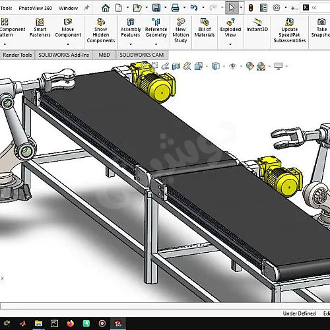330x330 pixels.
Task: Change the Display Style cube icon
Action: [x=216, y=66]
